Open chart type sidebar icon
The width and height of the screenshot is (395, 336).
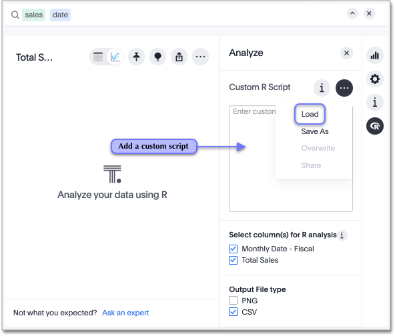pos(375,55)
